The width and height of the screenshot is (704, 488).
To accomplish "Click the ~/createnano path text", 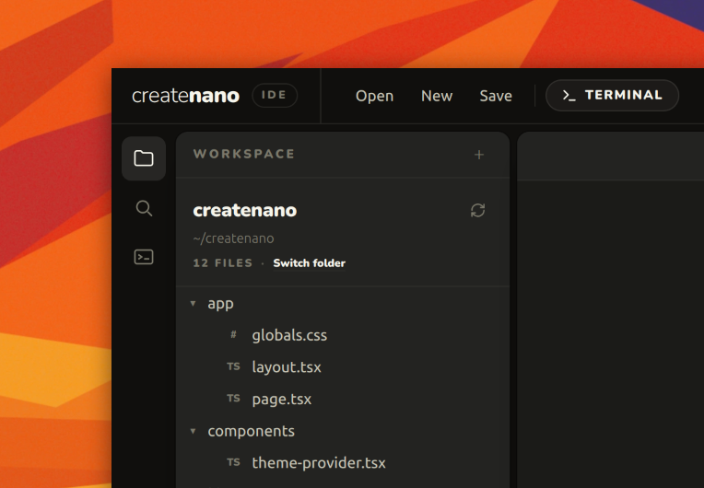I will tap(233, 238).
